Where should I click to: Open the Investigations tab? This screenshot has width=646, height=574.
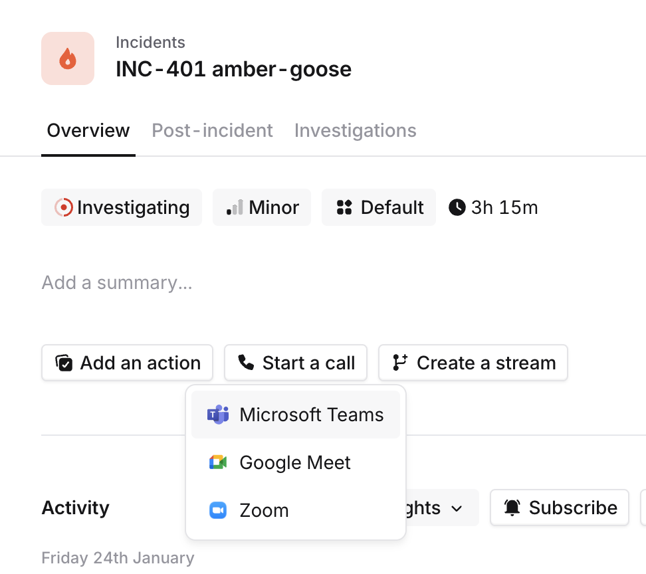tap(355, 130)
